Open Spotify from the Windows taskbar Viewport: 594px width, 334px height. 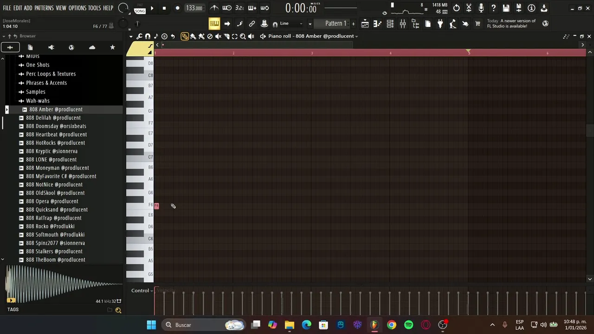pos(408,325)
